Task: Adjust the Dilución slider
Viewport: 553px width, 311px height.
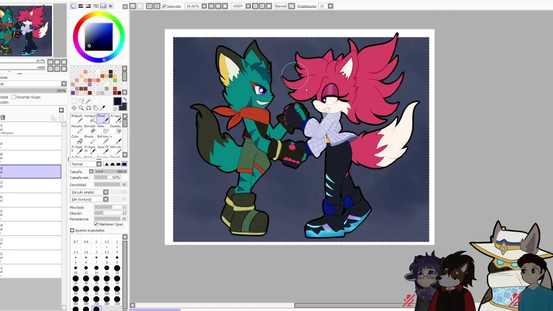Action: pyautogui.click(x=110, y=213)
